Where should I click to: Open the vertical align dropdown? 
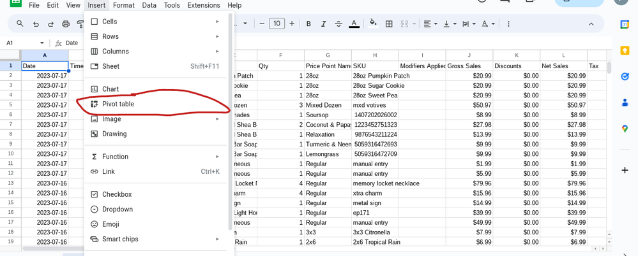pos(450,24)
